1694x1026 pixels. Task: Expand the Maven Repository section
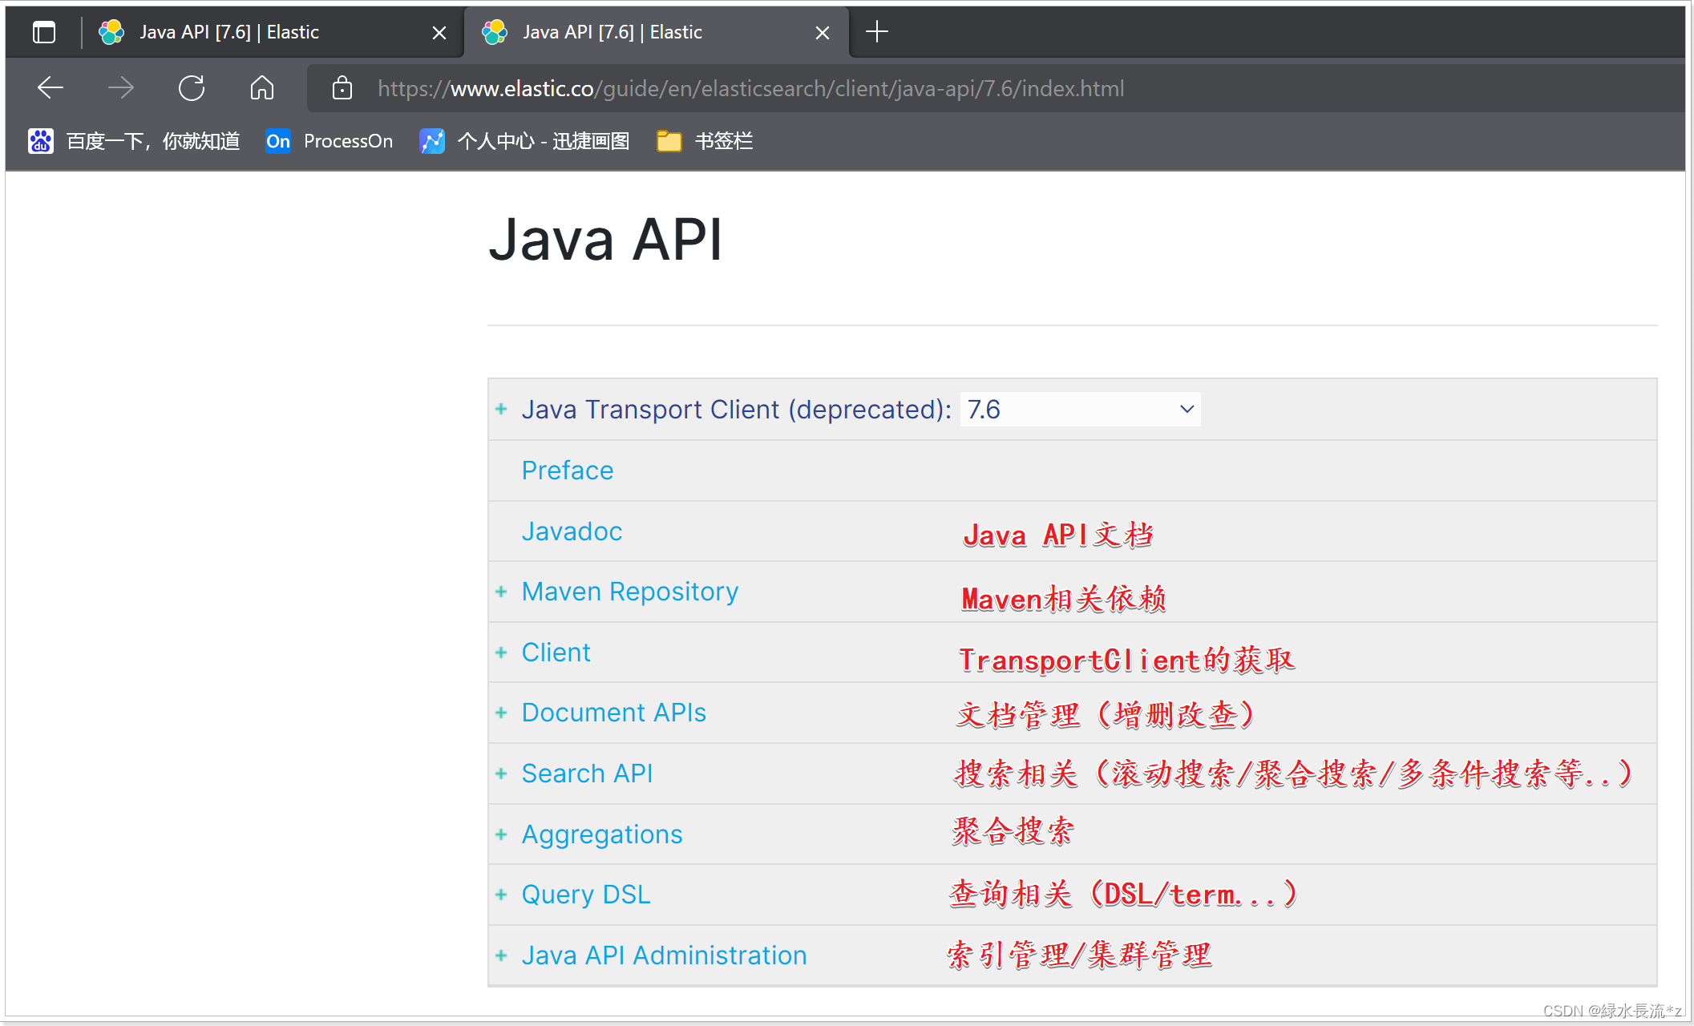tap(502, 592)
